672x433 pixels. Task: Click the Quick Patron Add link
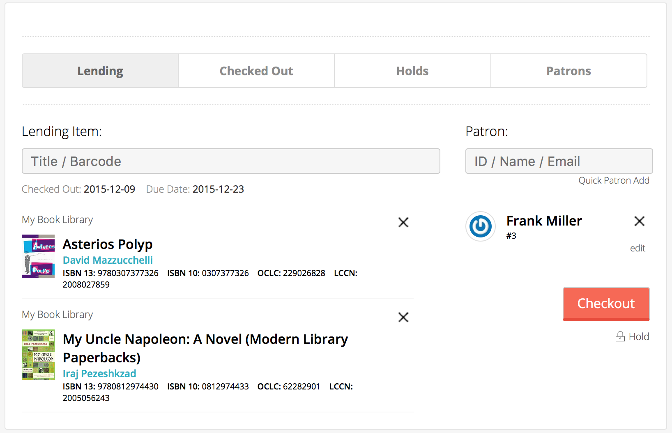[614, 181]
